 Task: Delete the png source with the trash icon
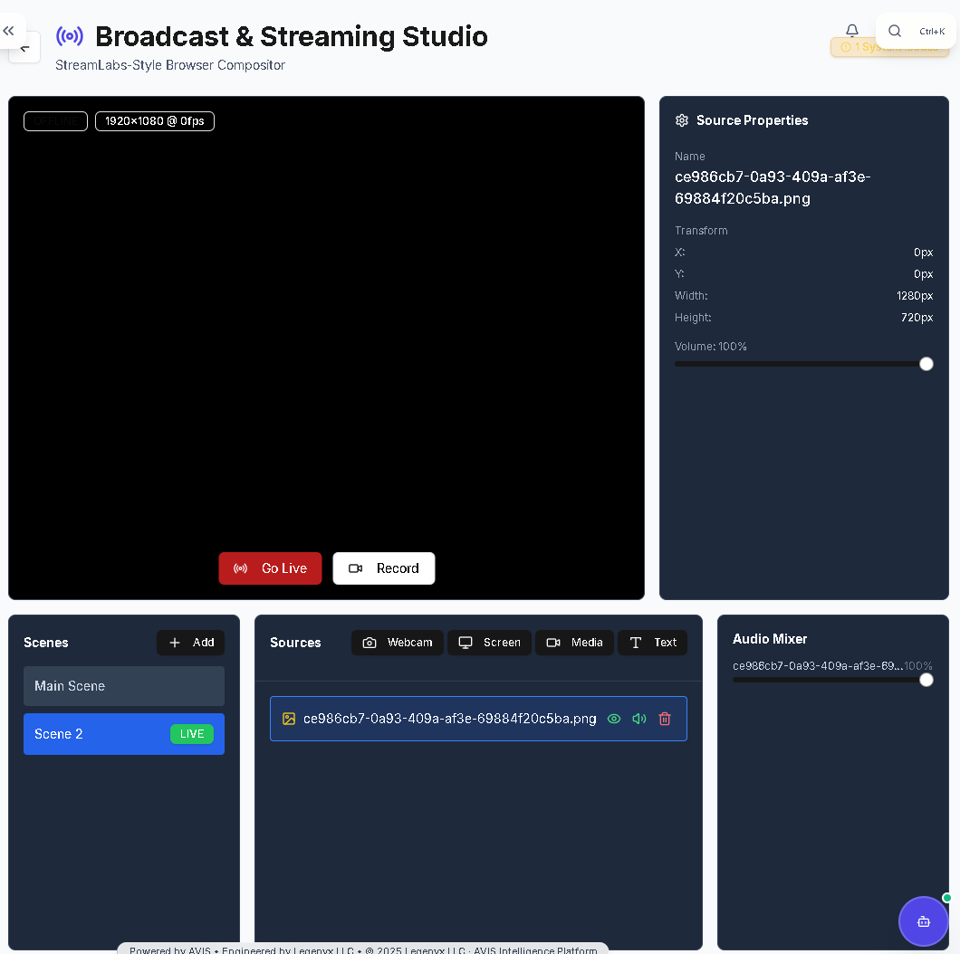click(x=665, y=719)
